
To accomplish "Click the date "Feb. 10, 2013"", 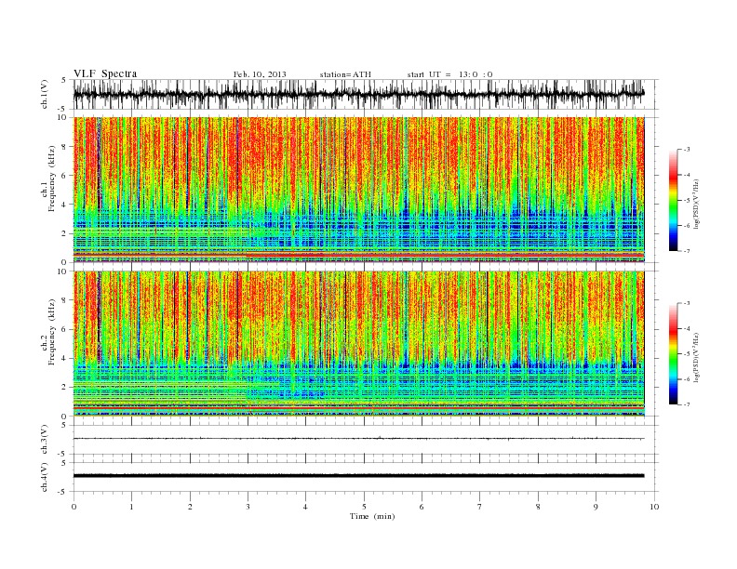I will 260,74.
